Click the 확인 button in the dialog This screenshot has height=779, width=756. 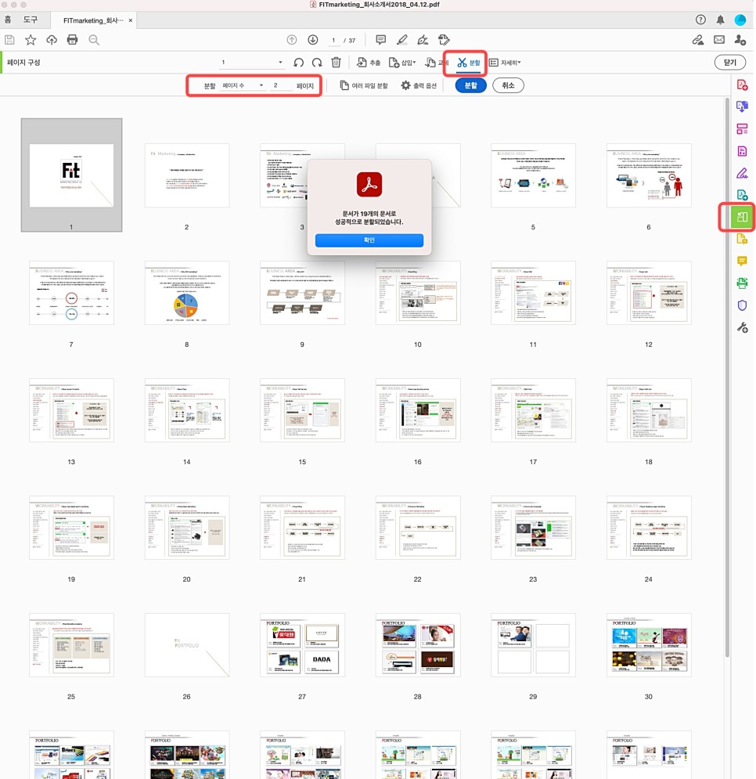(368, 240)
